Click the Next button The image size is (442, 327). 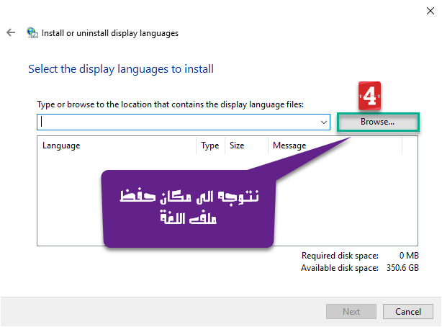351,311
